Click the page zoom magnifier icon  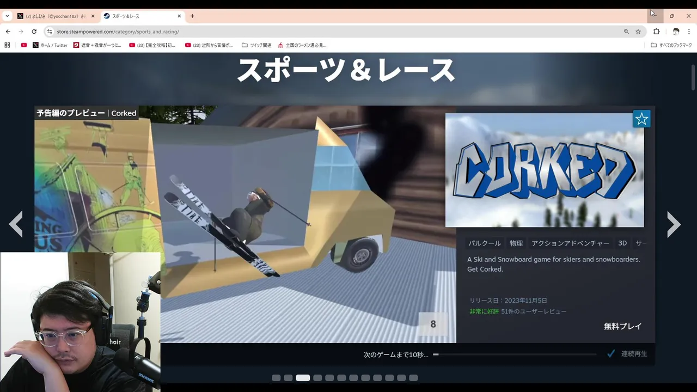coord(626,32)
